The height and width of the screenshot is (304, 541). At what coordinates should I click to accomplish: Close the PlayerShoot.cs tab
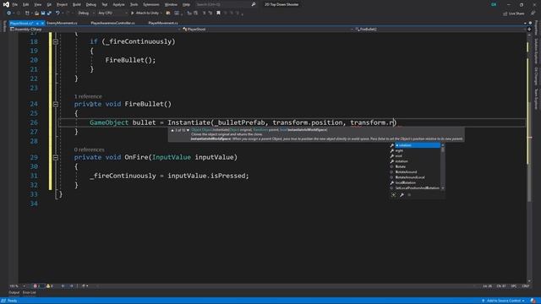point(42,23)
